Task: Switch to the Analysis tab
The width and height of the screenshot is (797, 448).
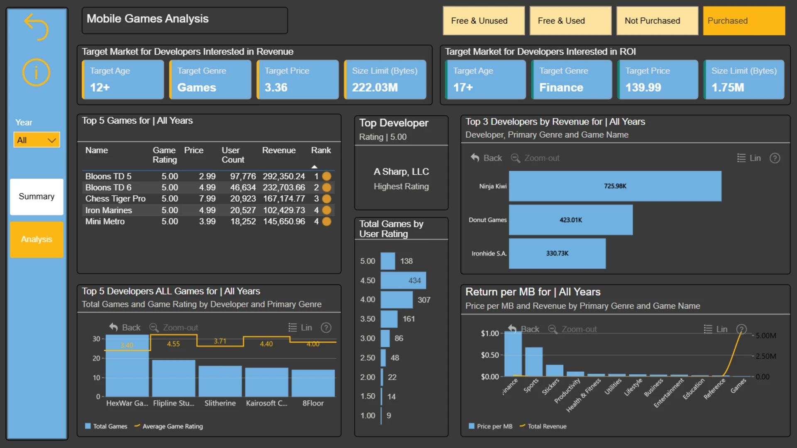Action: pyautogui.click(x=37, y=239)
